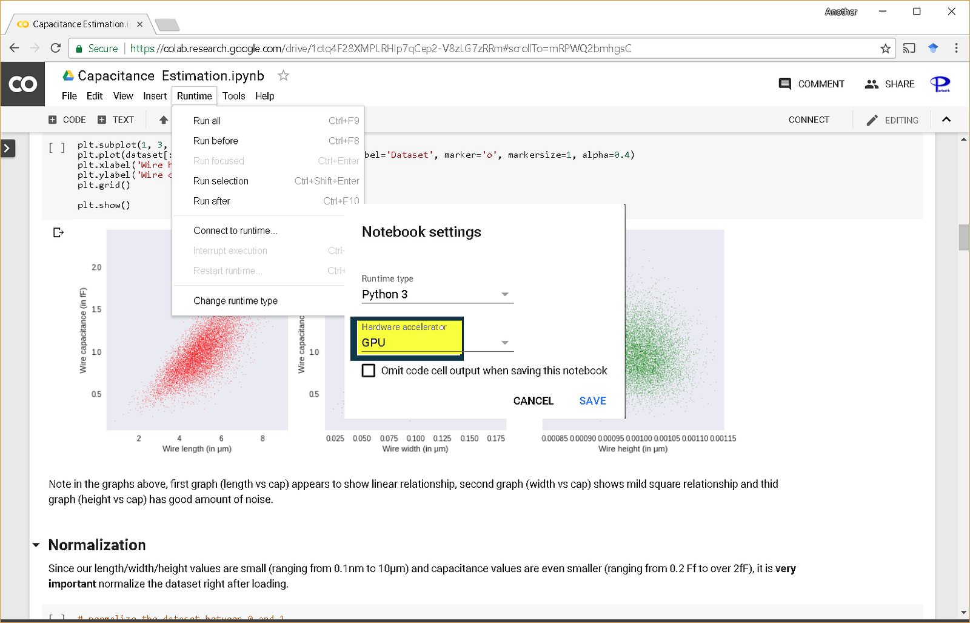
Task: Click the clear output icon beside plots
Action: pos(58,232)
